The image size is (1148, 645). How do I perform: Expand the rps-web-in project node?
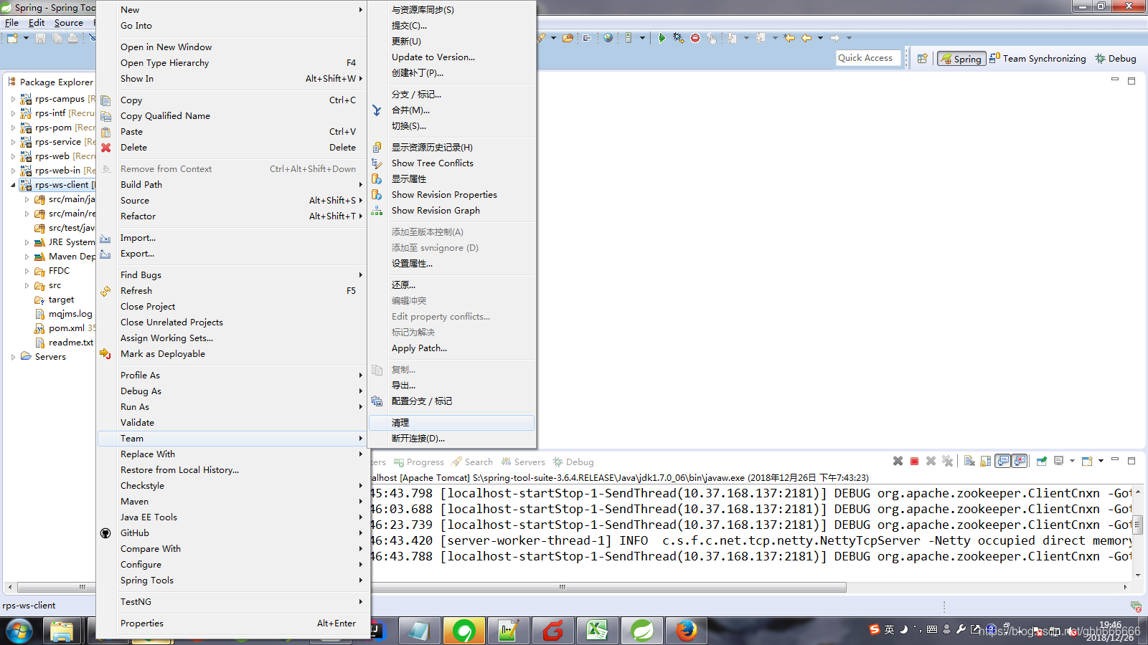[13, 171]
